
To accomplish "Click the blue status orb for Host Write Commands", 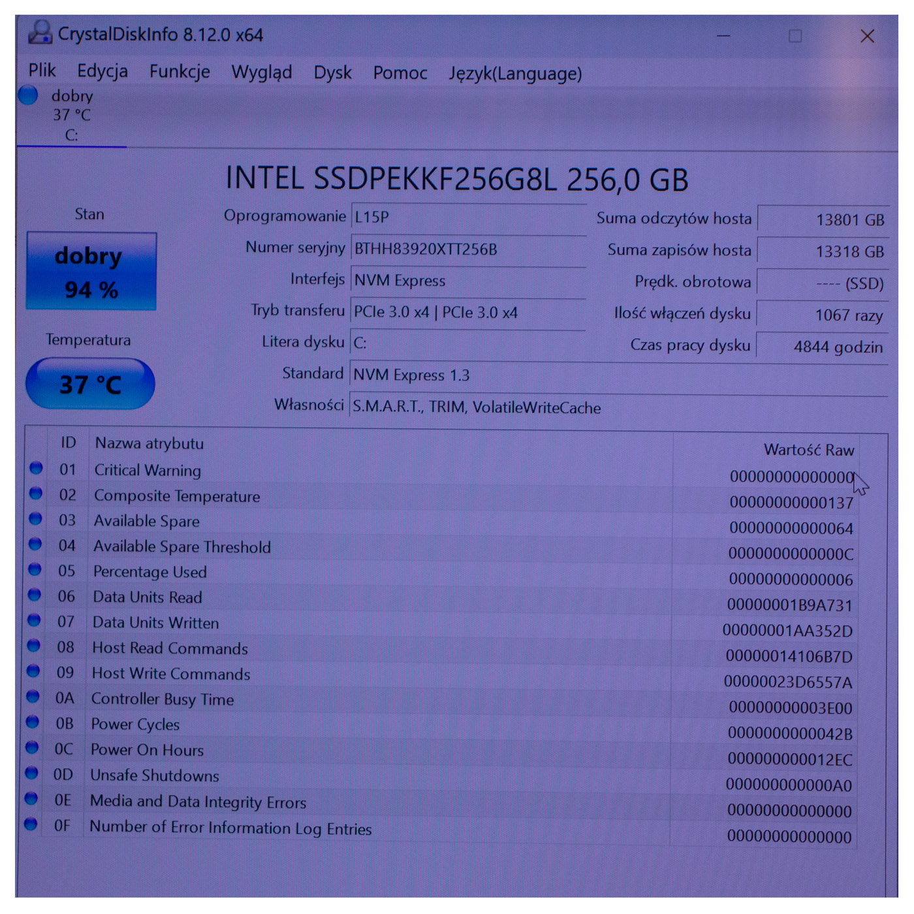I will 33,671.
